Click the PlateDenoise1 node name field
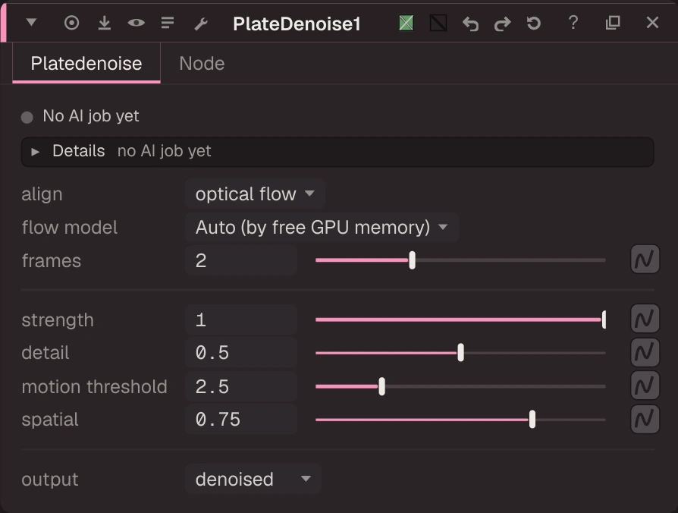 pos(297,24)
